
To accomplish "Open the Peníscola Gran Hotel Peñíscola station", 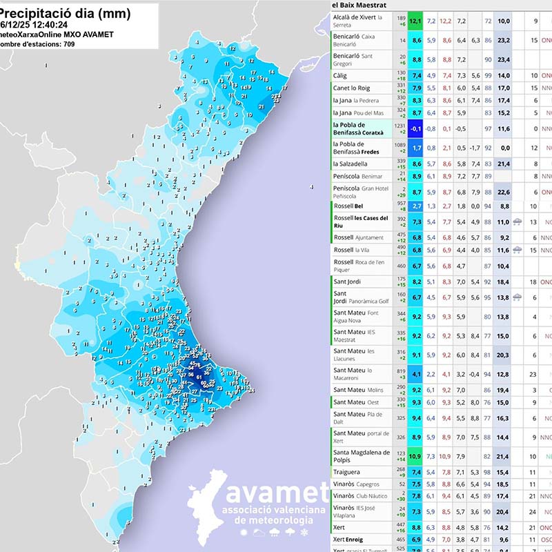I will (362, 192).
